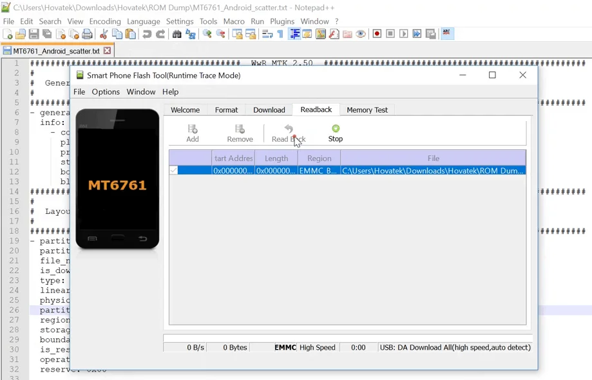Click the Save floppy icon in Notepad++ toolbar

click(x=33, y=34)
